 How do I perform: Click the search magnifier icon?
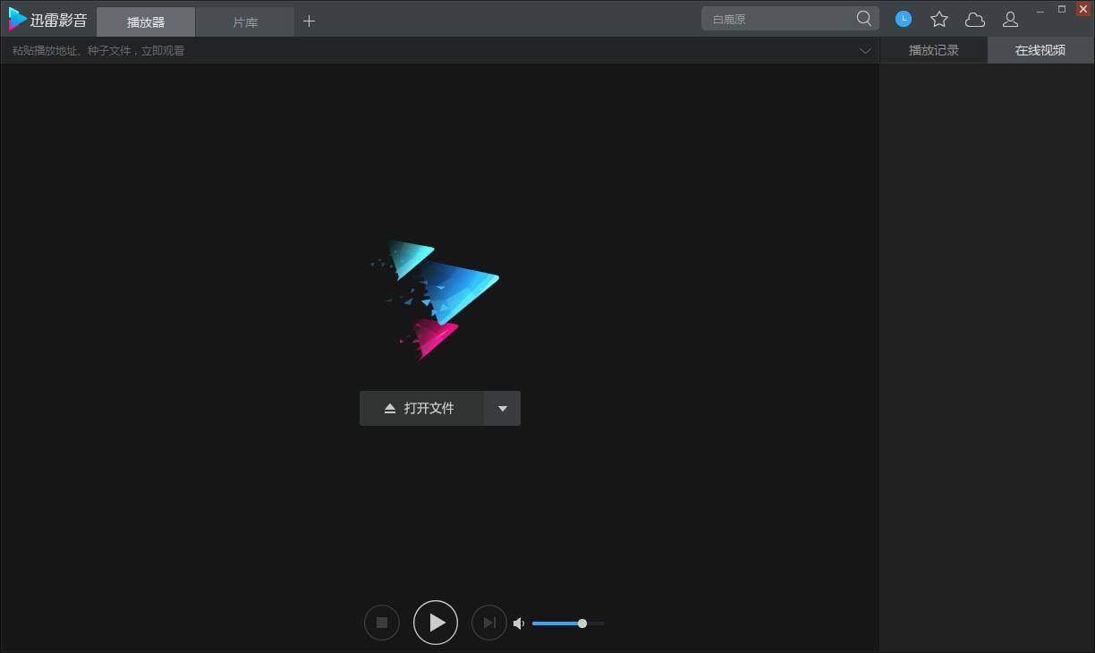863,19
